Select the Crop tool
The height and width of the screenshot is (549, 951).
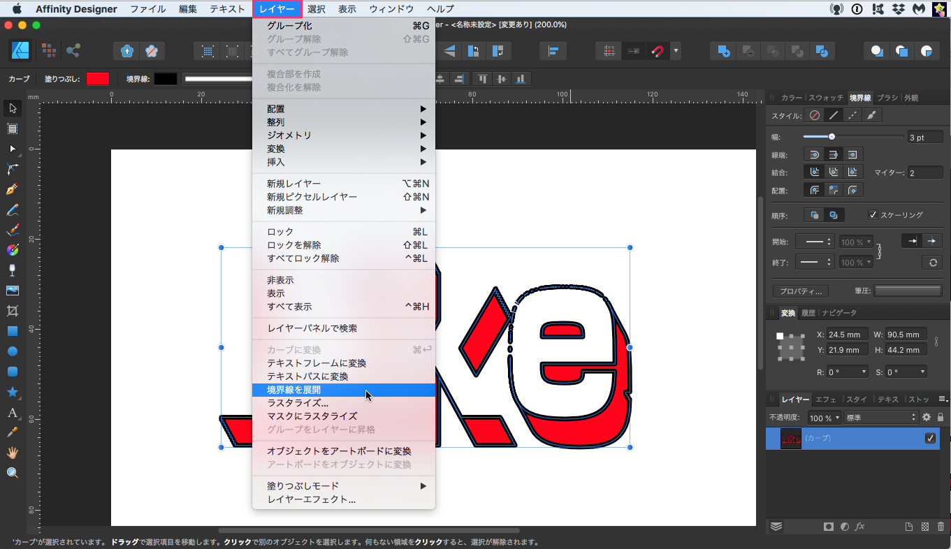coord(13,311)
